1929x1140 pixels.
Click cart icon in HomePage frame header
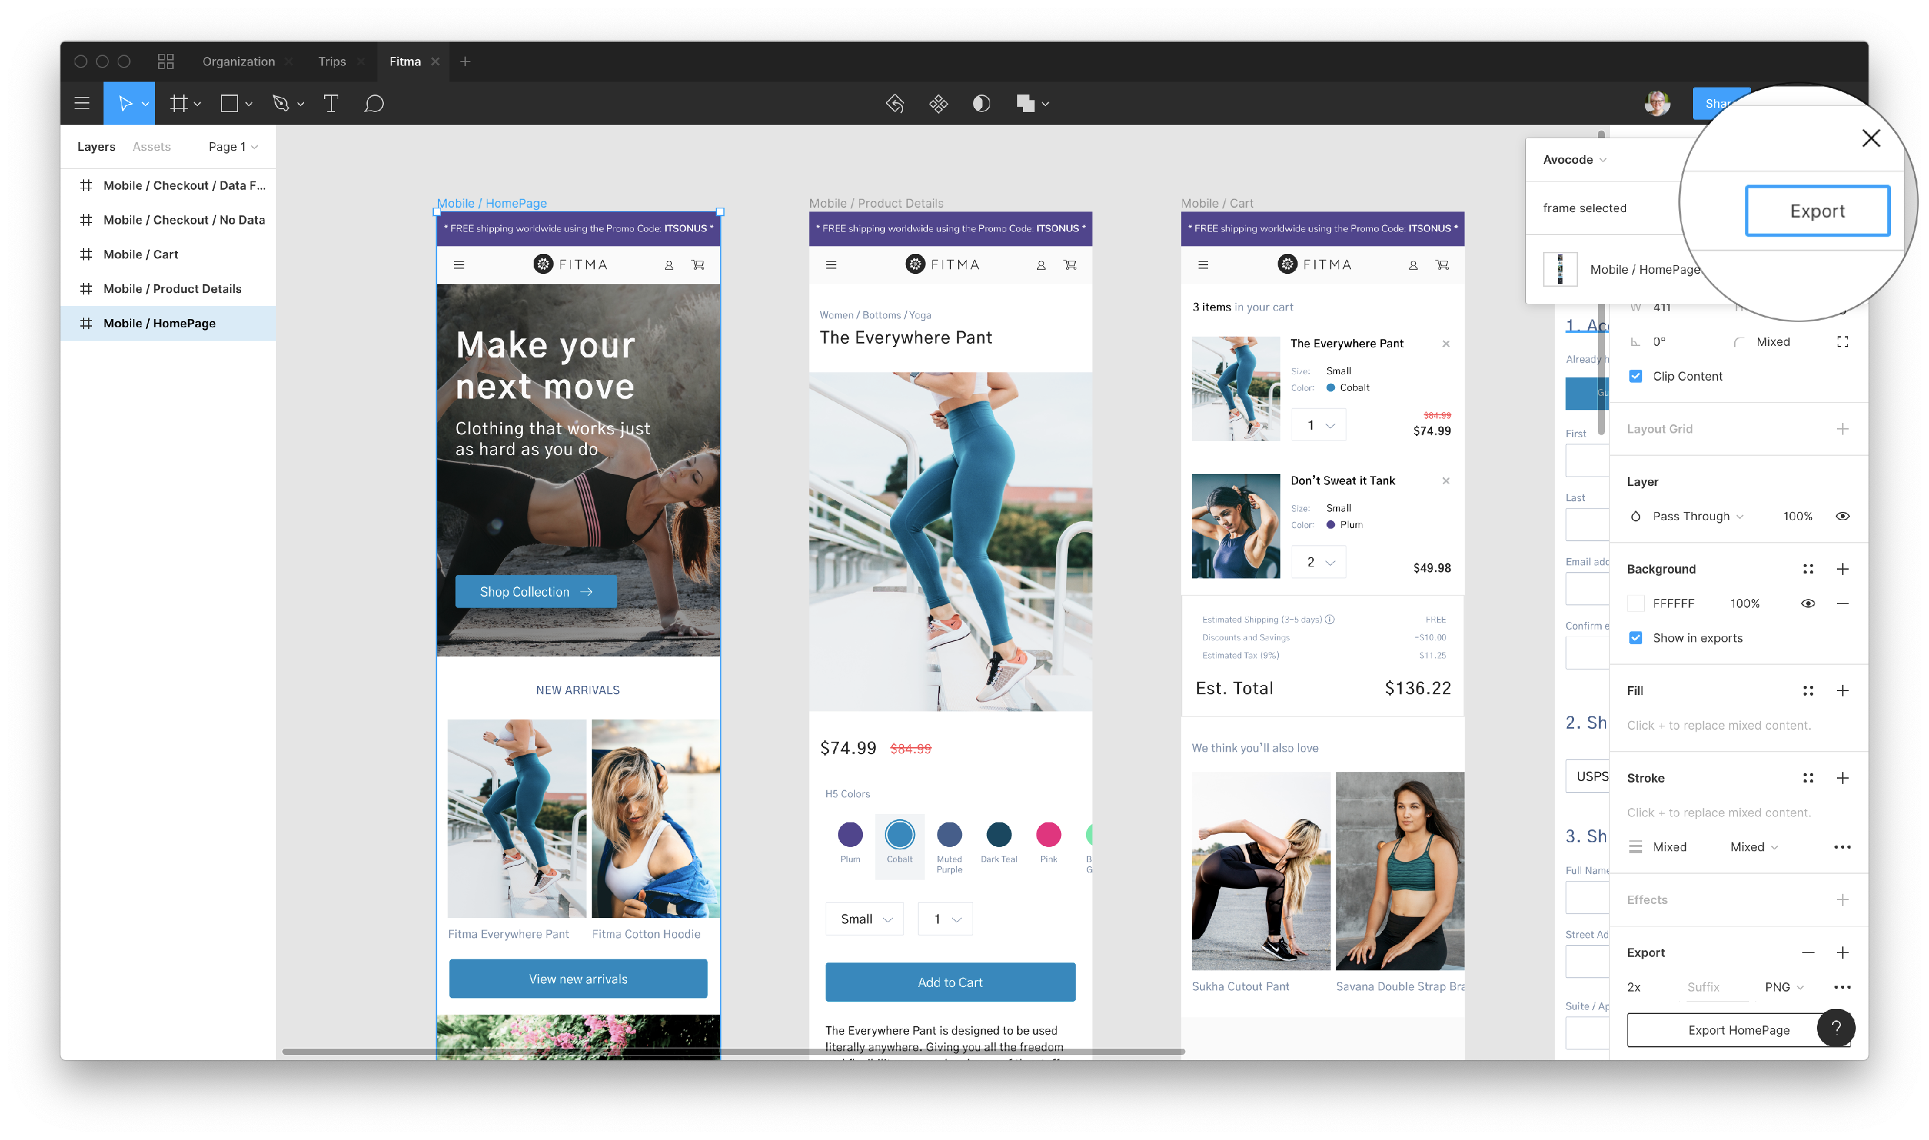(x=698, y=265)
